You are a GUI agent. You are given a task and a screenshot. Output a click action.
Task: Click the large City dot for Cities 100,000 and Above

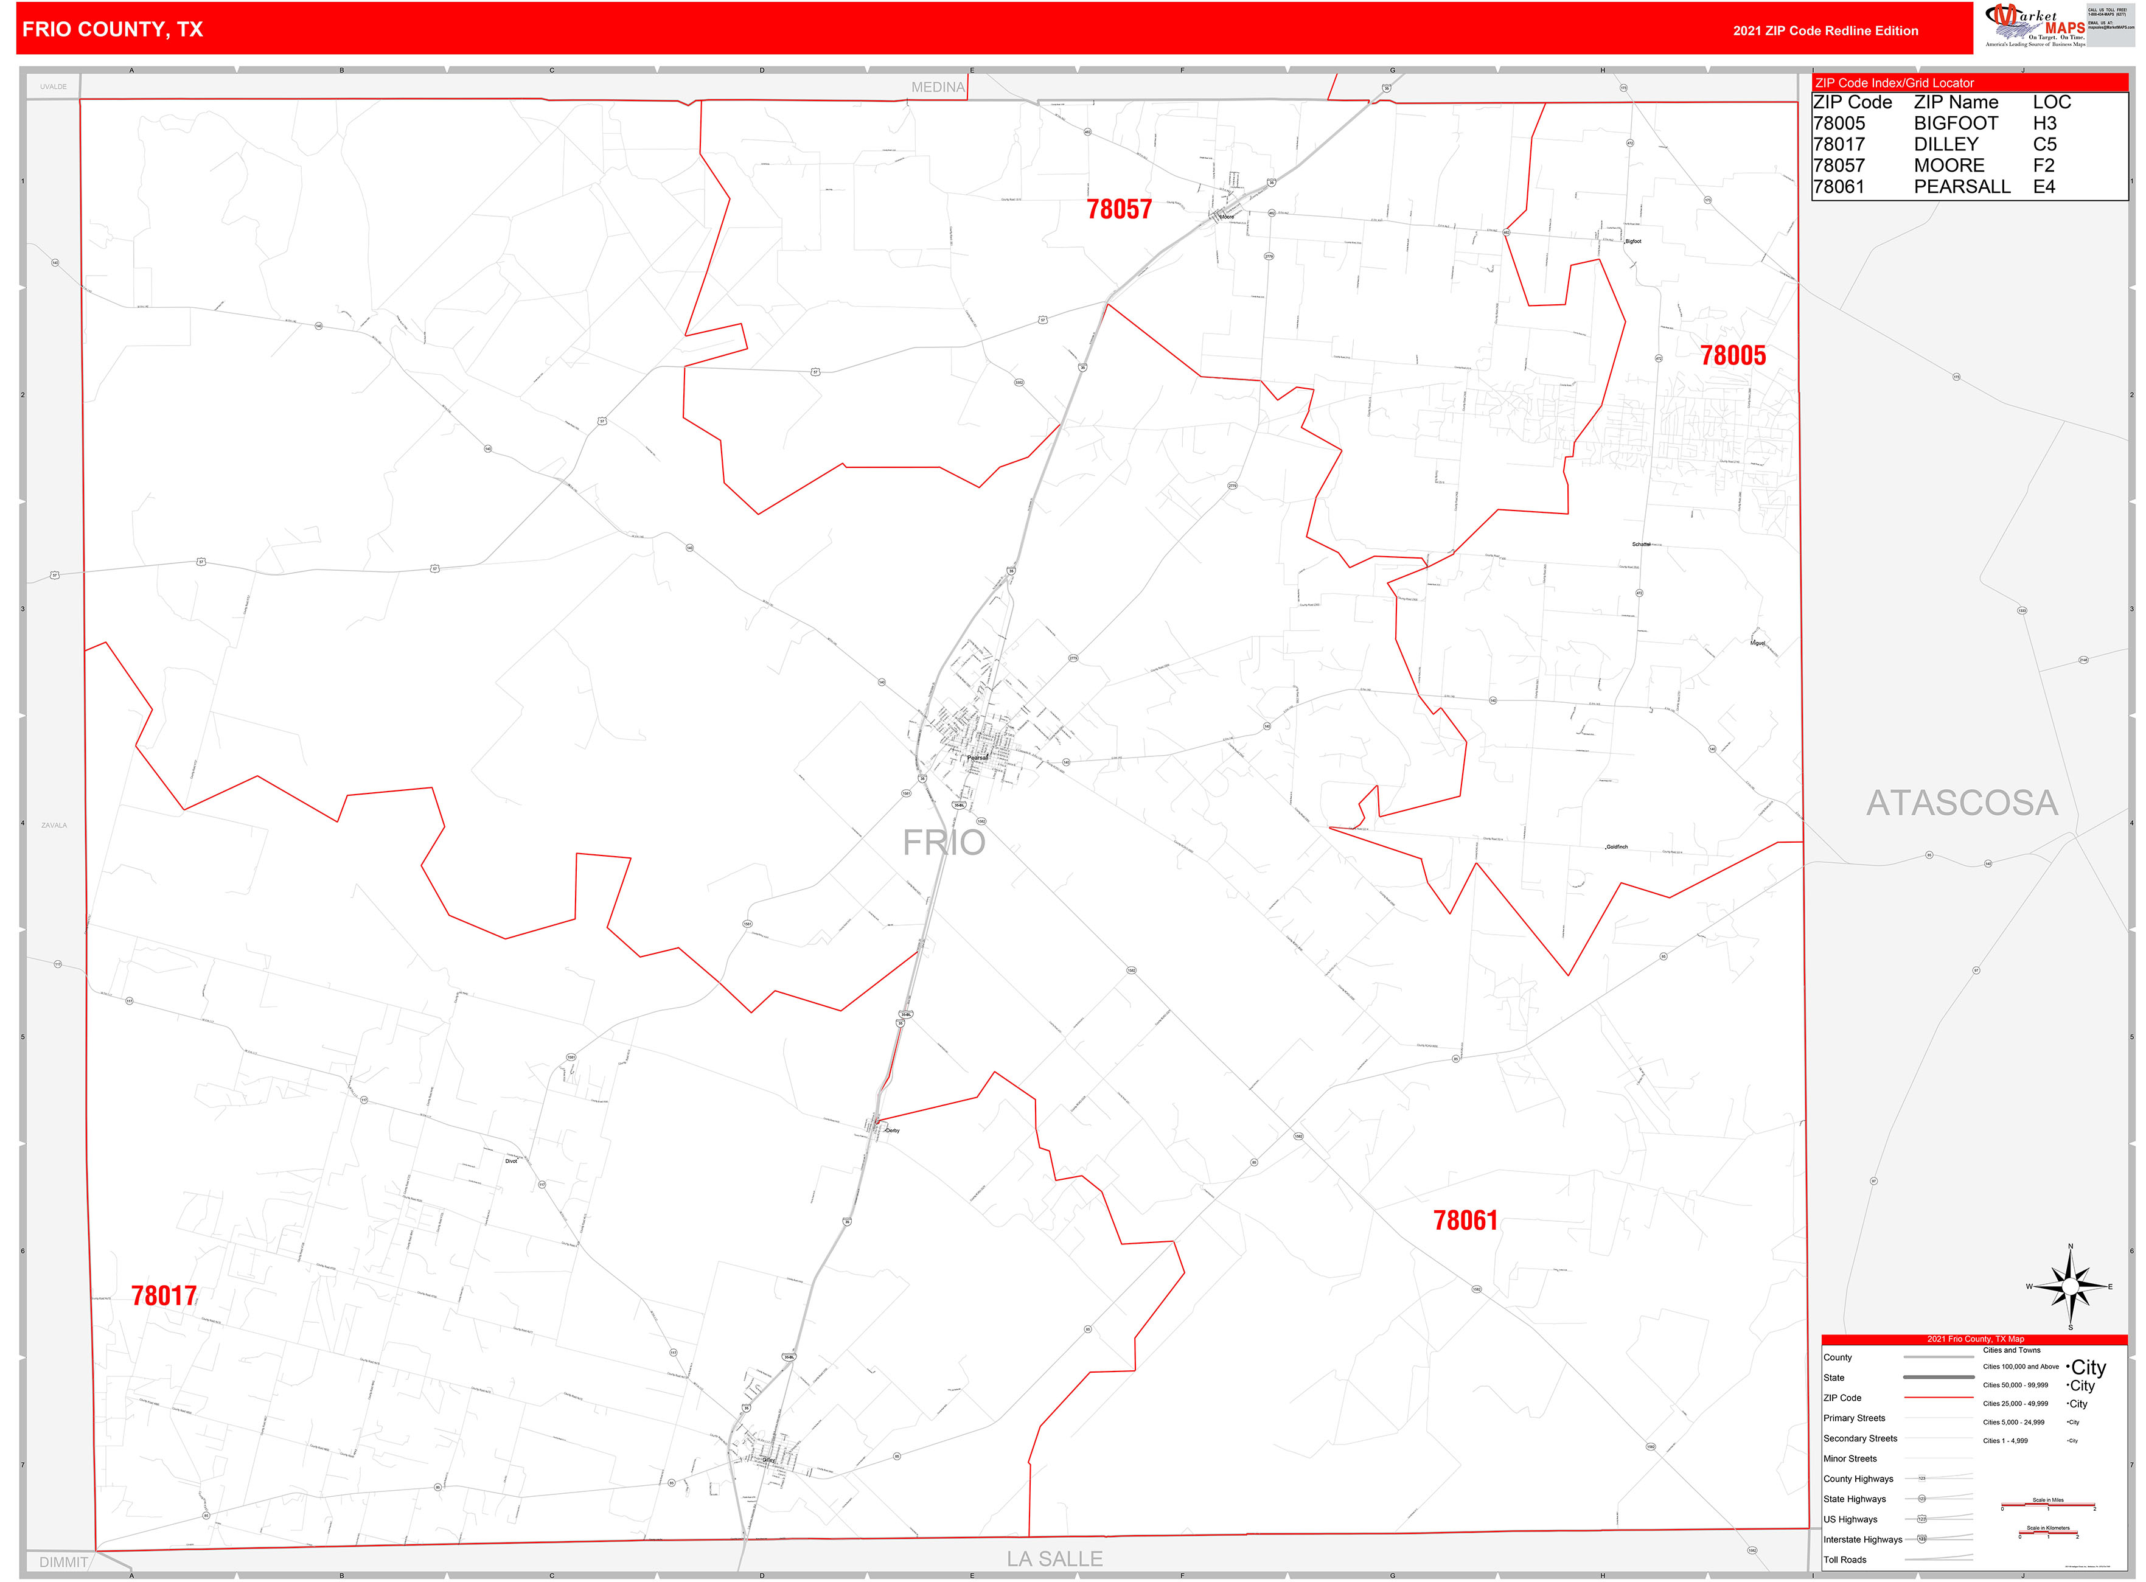click(2069, 1367)
